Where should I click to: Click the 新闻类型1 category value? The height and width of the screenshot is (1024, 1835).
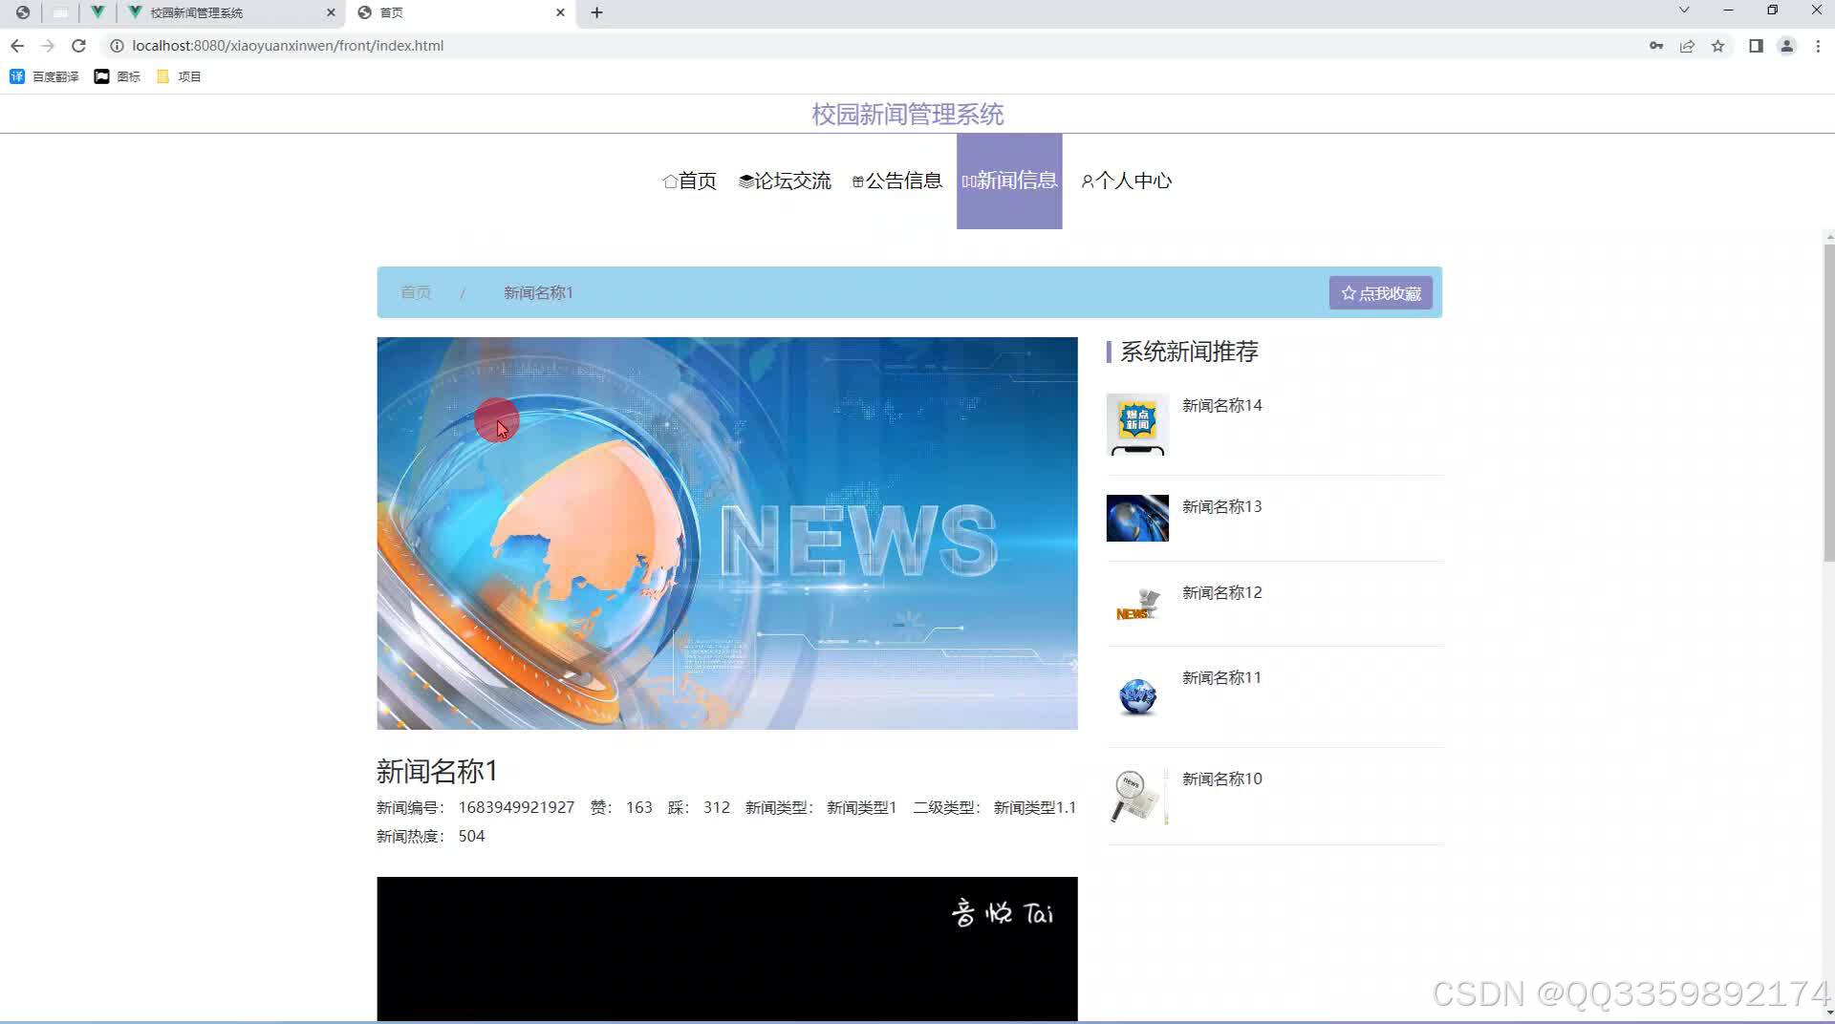pyautogui.click(x=862, y=807)
